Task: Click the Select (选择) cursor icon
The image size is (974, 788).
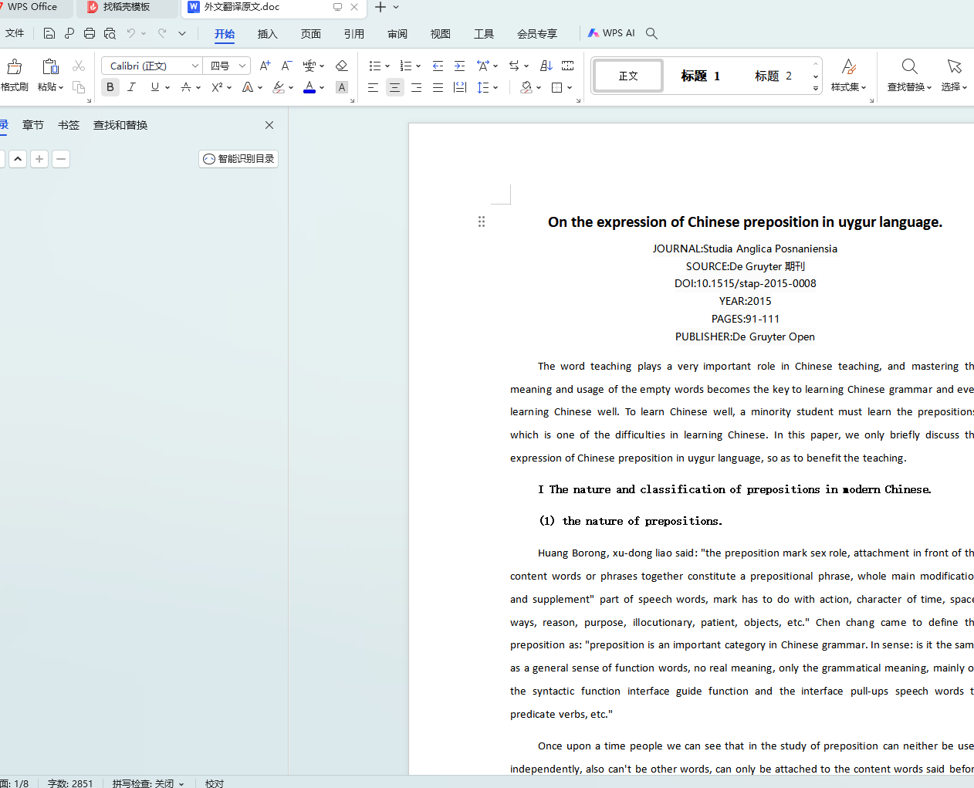Action: (954, 67)
